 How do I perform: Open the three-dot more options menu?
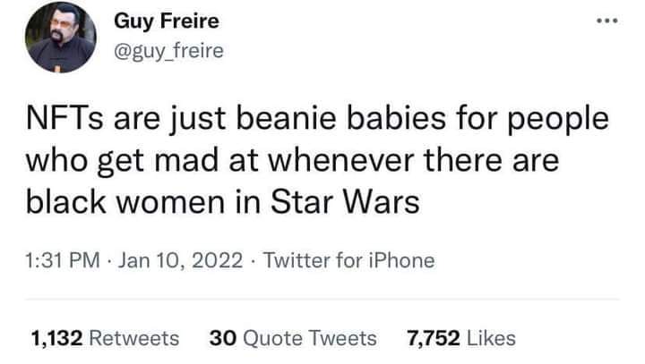click(607, 21)
